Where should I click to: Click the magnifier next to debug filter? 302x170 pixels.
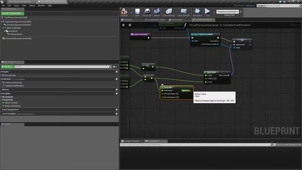click(x=241, y=12)
